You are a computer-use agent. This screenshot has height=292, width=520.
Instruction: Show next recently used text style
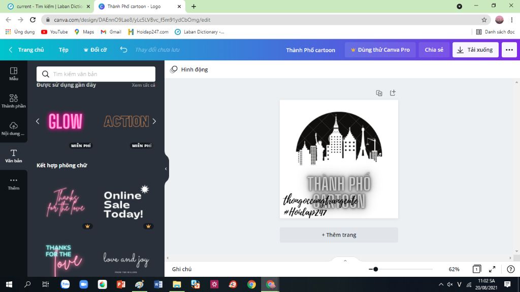point(154,122)
